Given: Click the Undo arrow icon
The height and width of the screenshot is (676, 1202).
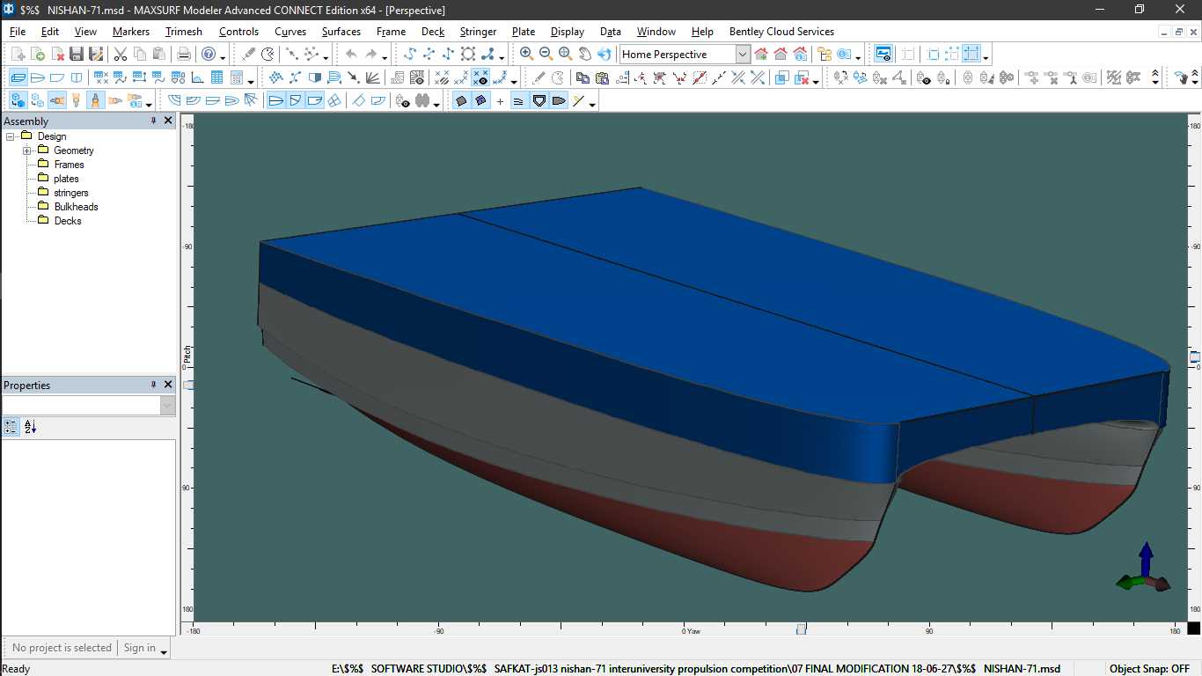Looking at the screenshot, I should coord(351,55).
